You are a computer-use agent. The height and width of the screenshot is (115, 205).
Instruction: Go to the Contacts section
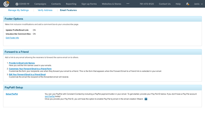click(x=56, y=4)
